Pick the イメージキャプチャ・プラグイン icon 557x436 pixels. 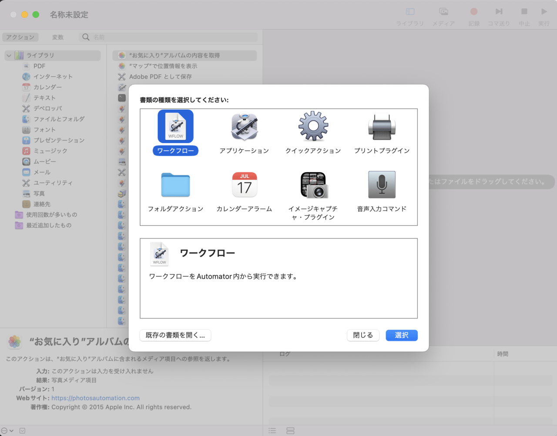click(x=314, y=185)
